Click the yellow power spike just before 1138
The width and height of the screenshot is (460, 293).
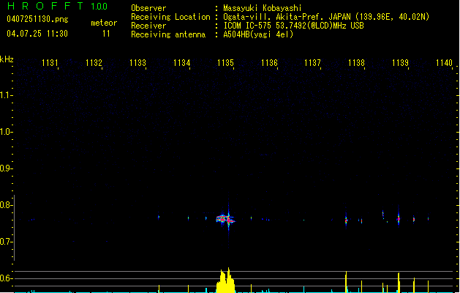[x=346, y=281]
